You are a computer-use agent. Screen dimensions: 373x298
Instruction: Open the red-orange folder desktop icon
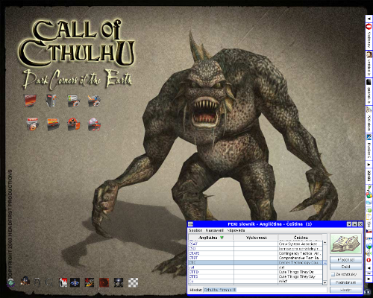coord(31,101)
